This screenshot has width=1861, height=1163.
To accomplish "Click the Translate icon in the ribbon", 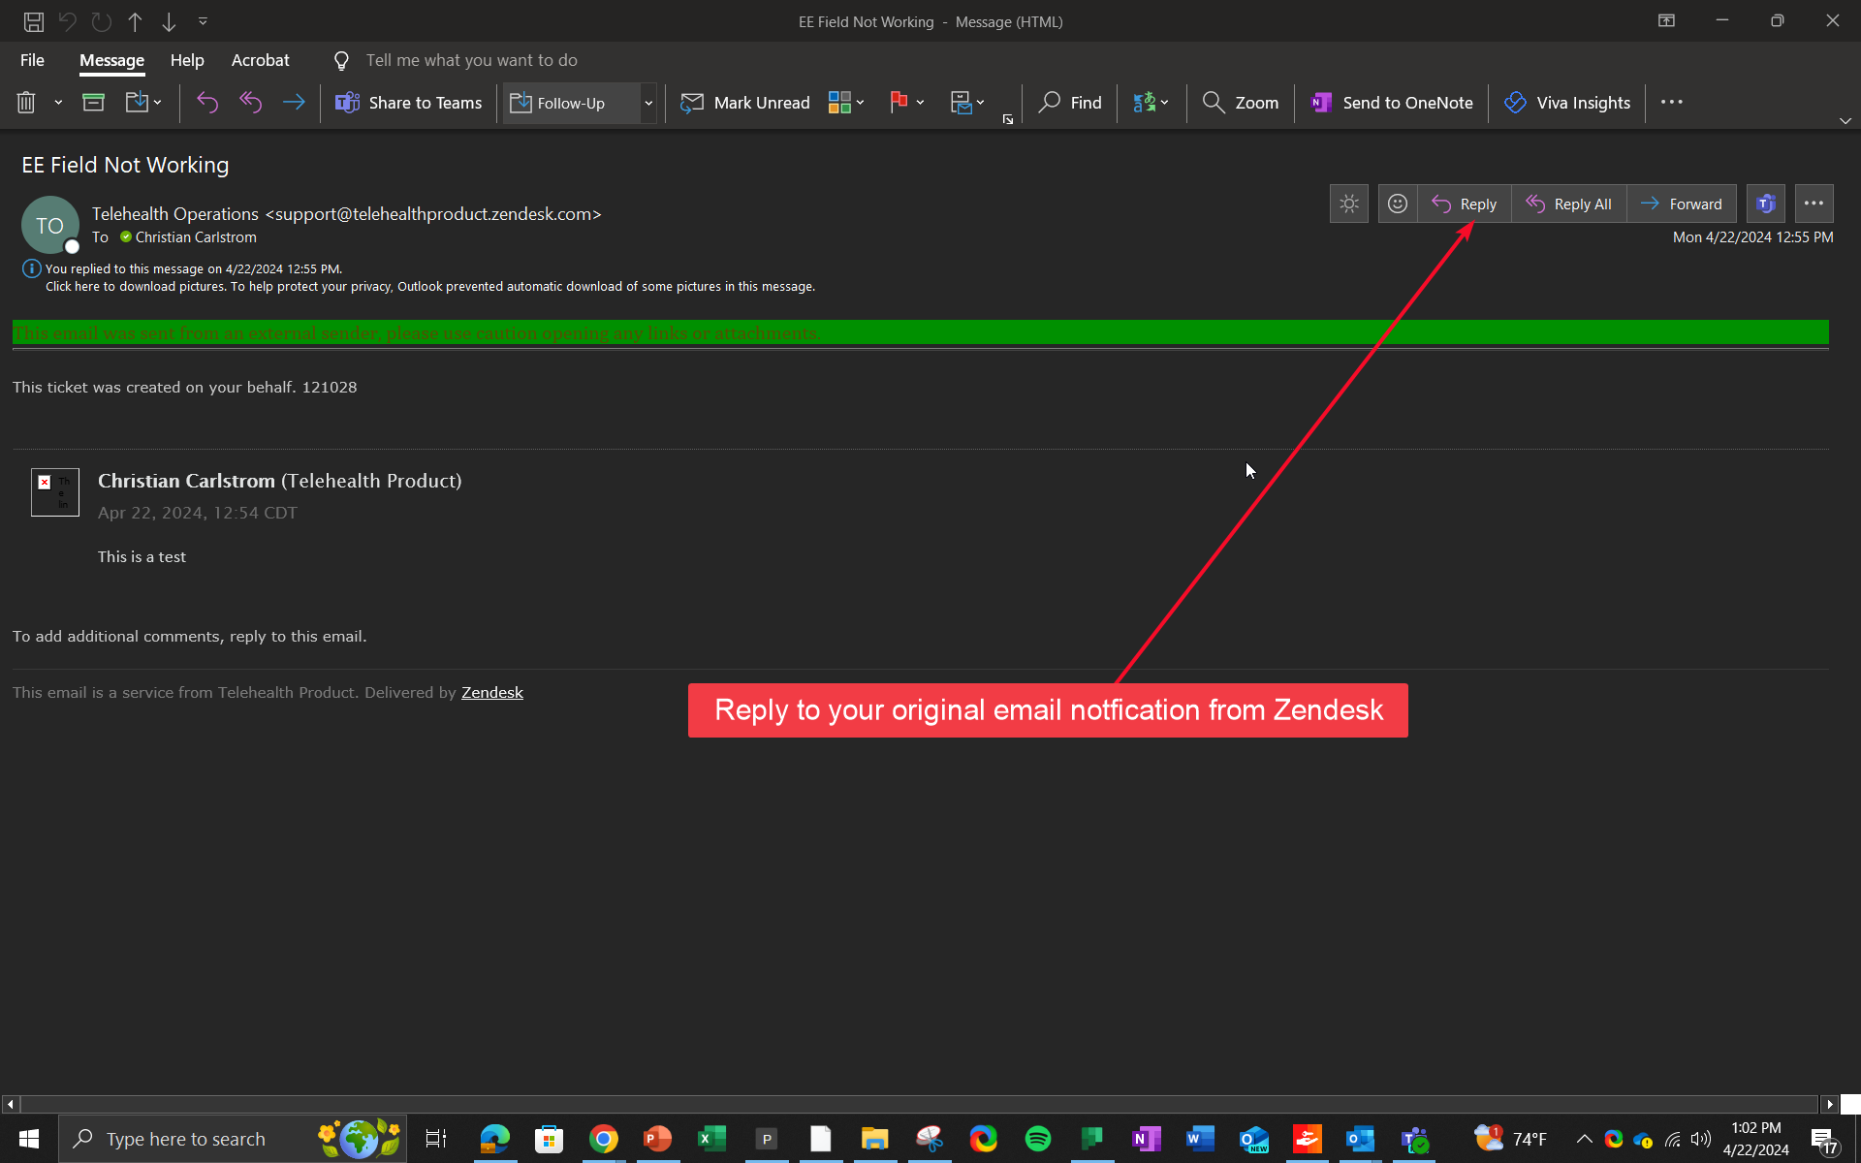I will [x=1145, y=102].
